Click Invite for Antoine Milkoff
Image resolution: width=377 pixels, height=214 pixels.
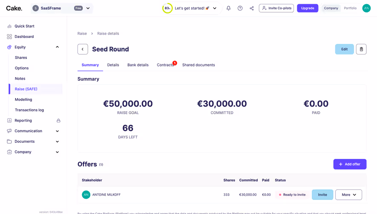[322, 195]
